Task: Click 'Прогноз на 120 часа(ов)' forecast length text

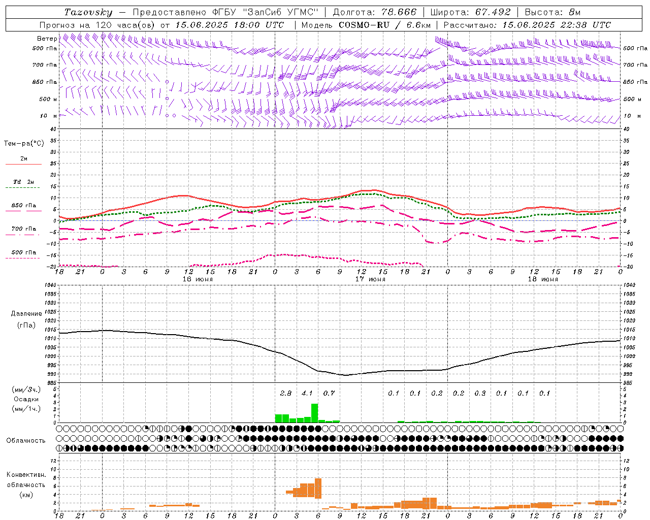Action: point(98,25)
